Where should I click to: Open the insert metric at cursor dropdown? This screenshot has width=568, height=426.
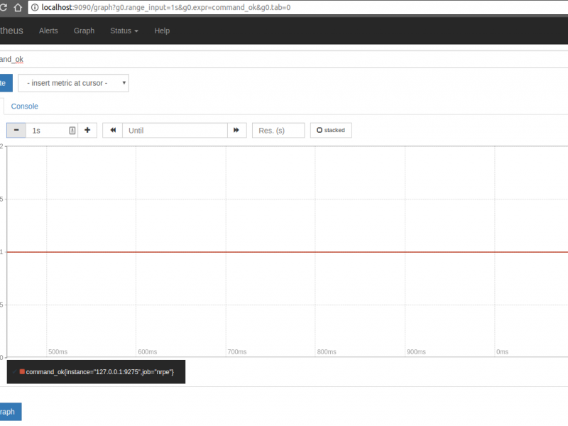(73, 82)
